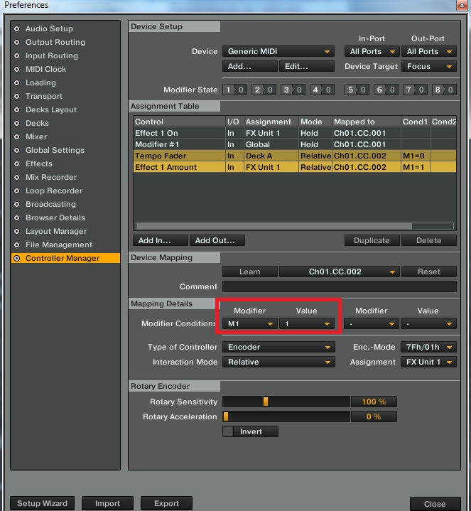Screen dimensions: 471x511
Task: Open Enc.-Mode 7Fh/01h dropdown
Action: 428,347
